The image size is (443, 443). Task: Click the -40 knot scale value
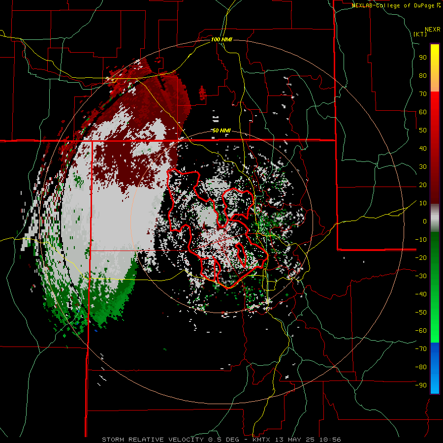421,294
